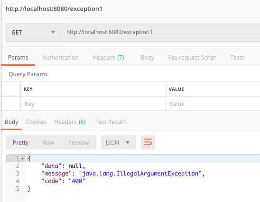This screenshot has width=260, height=202.
Task: Select the request Body tab
Action: click(x=147, y=58)
